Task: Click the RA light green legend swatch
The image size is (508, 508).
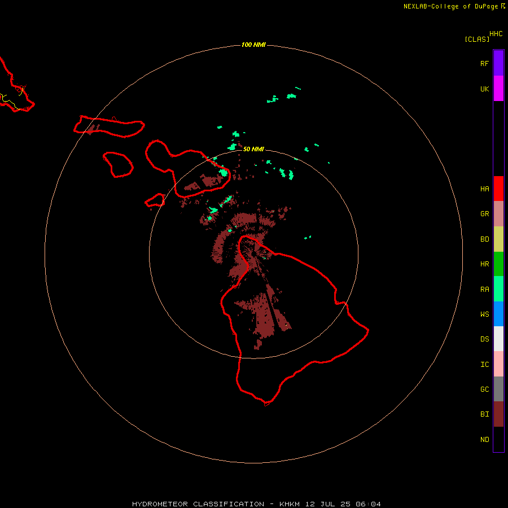Action: (498, 289)
